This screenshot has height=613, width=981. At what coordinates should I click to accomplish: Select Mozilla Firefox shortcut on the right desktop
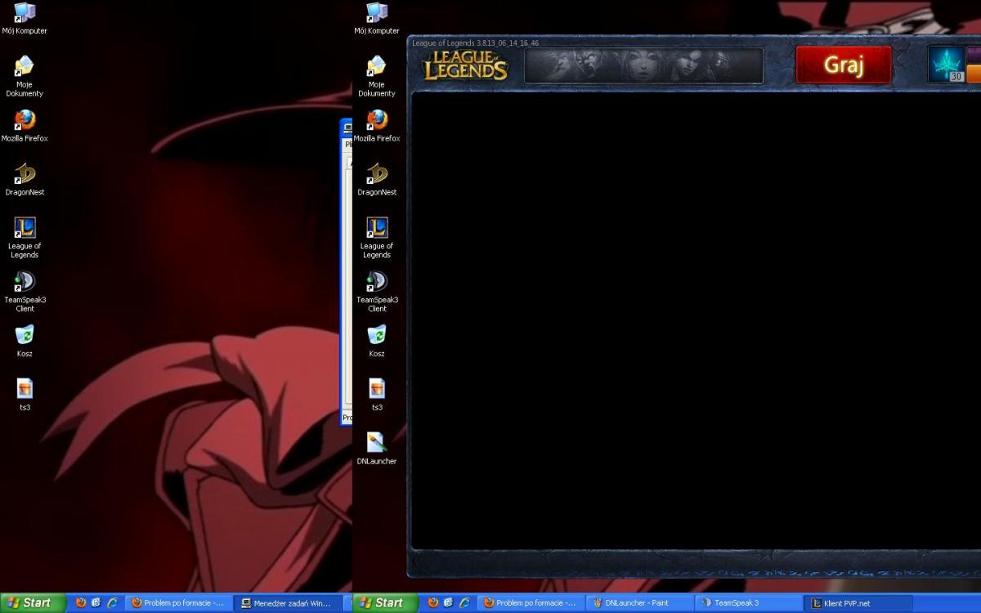point(377,126)
